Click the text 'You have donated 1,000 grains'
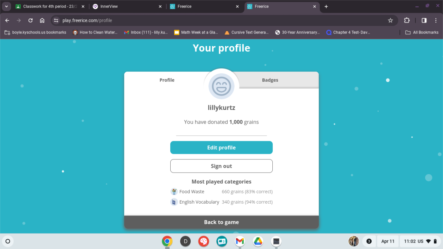This screenshot has width=443, height=249. tap(221, 122)
